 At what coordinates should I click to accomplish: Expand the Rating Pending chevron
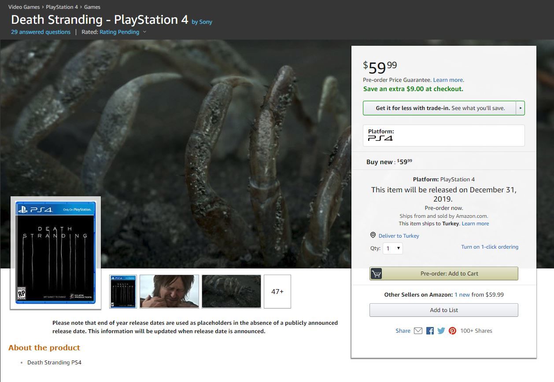coord(144,32)
